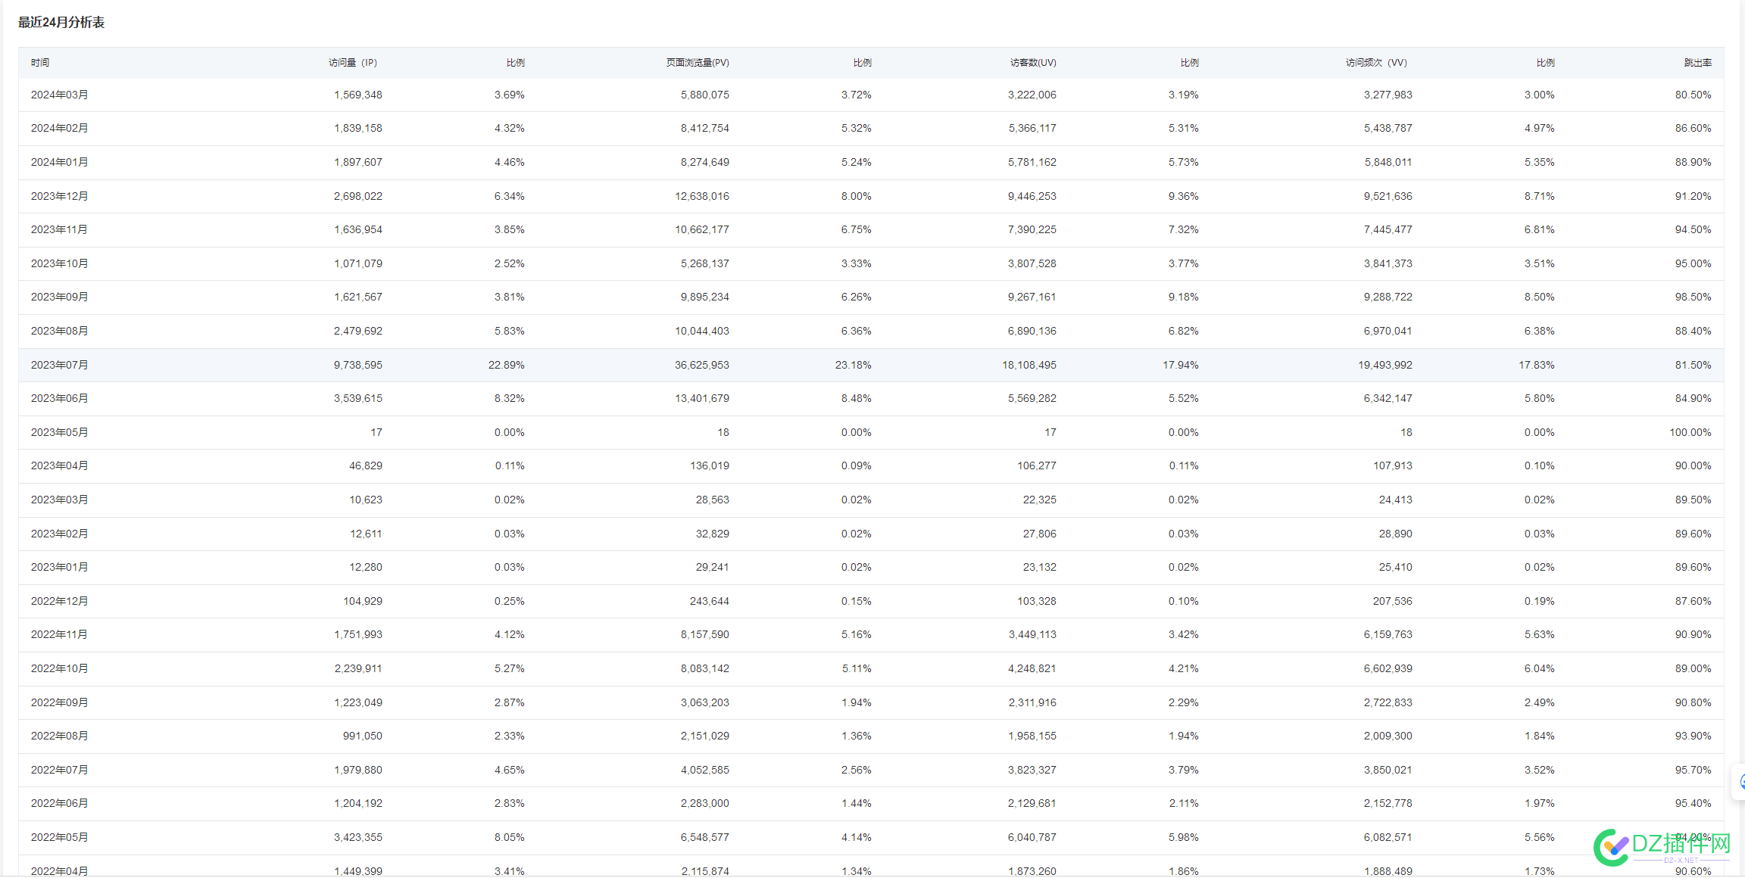Select the 2022年11月 row label
Screen dimensions: 1745x878
pyautogui.click(x=59, y=634)
